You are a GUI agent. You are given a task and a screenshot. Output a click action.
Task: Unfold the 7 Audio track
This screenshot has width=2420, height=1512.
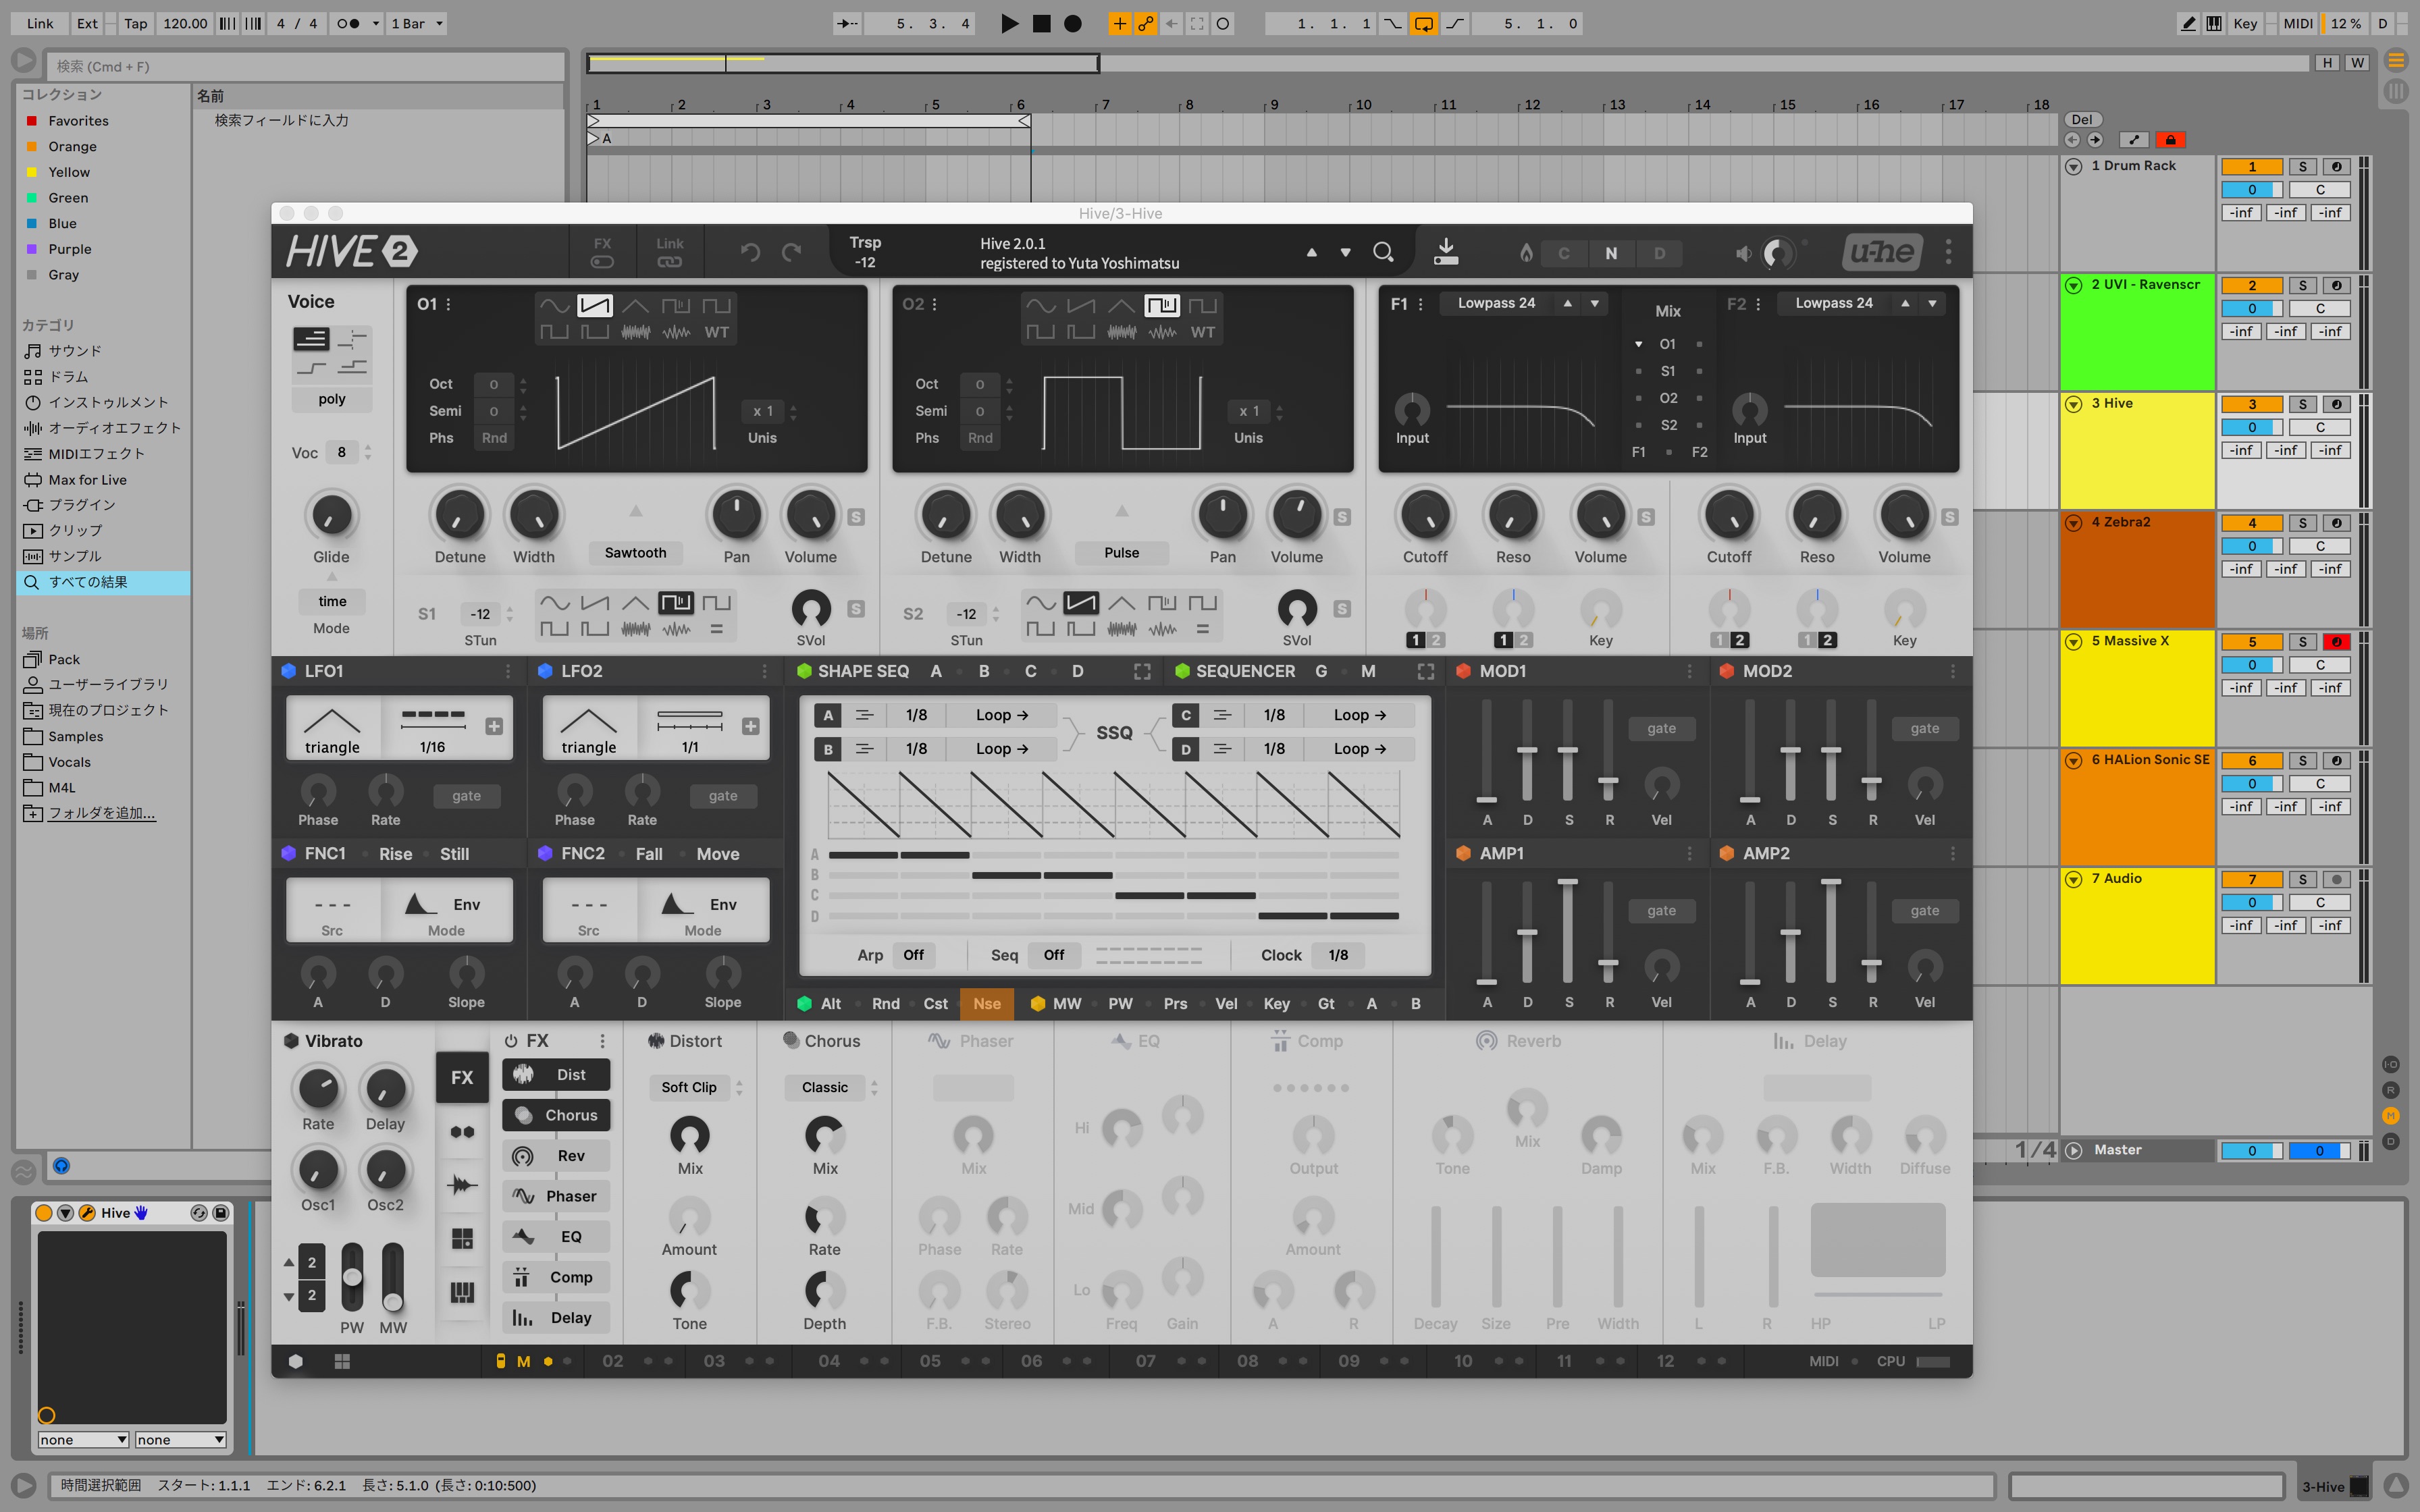point(2074,879)
